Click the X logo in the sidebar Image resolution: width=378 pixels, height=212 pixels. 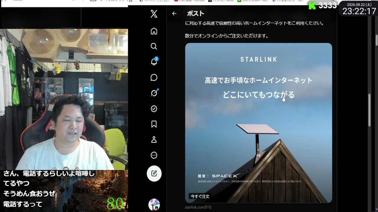click(154, 14)
